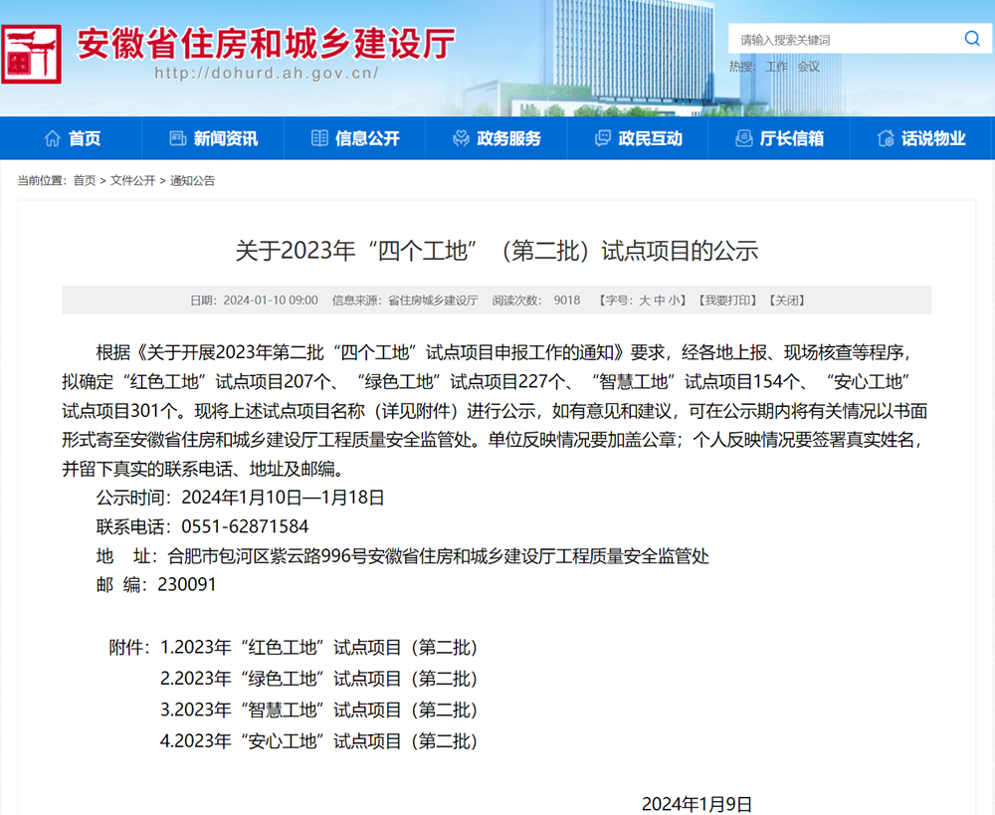Screen dimensions: 995x815
Task: Focus the keyword search input field
Action: click(x=844, y=40)
